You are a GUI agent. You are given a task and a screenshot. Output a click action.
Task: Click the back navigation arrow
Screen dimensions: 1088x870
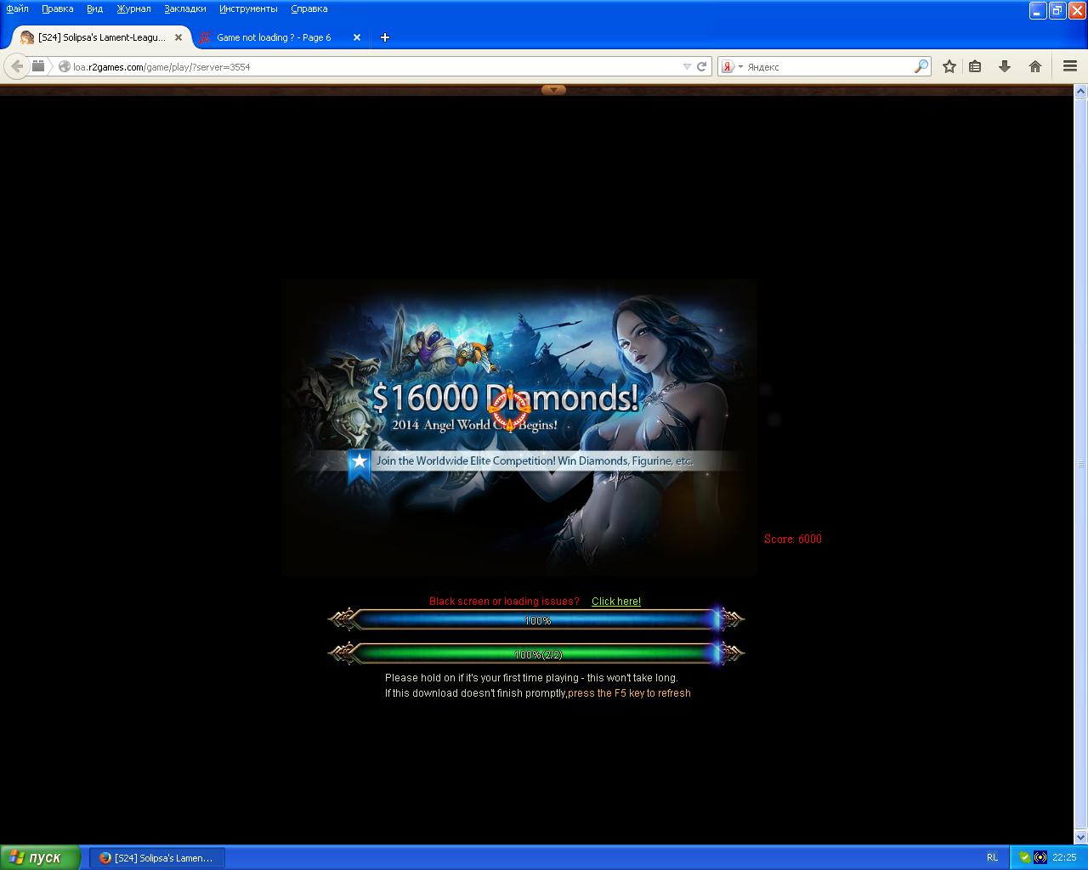(17, 66)
